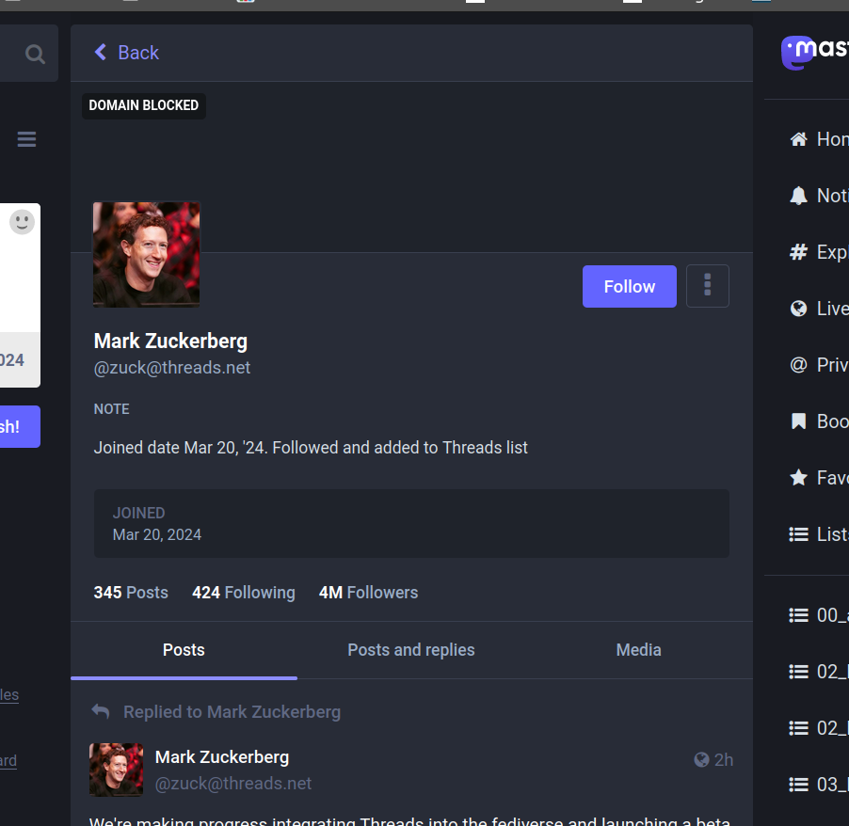The image size is (849, 826).
Task: Open Explore via the hashtag icon
Action: (x=799, y=252)
